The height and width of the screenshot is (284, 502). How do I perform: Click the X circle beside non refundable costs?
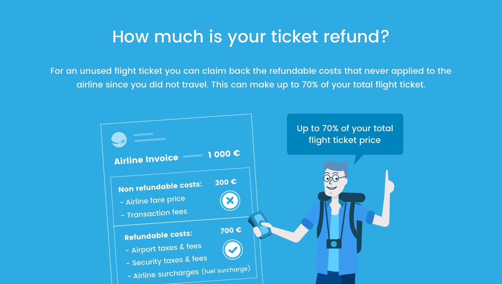(x=230, y=200)
